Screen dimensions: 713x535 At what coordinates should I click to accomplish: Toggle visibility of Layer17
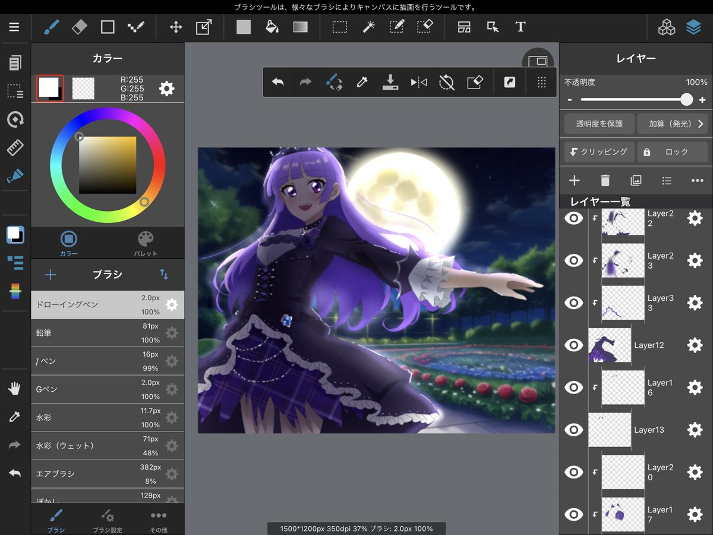(573, 514)
